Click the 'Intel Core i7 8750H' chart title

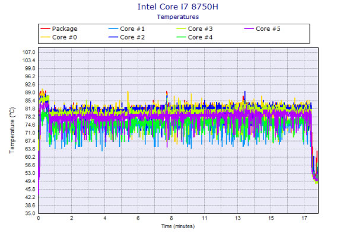tap(178, 7)
